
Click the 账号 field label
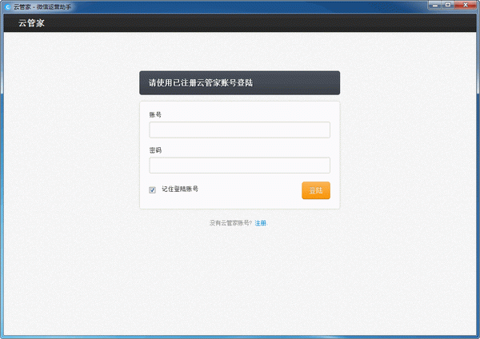pos(155,115)
